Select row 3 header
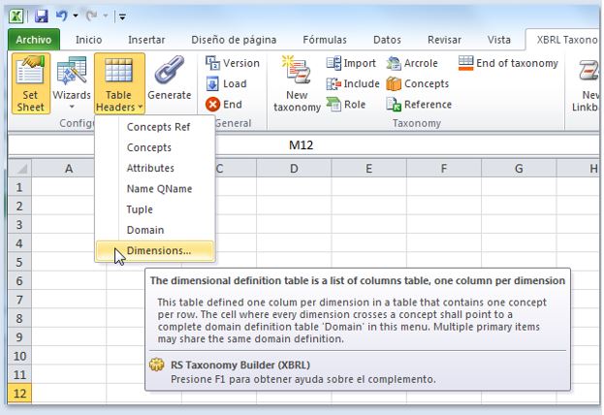The height and width of the screenshot is (415, 604). (19, 225)
